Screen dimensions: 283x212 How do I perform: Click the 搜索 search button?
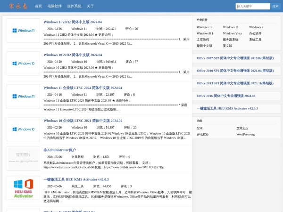click(x=275, y=6)
